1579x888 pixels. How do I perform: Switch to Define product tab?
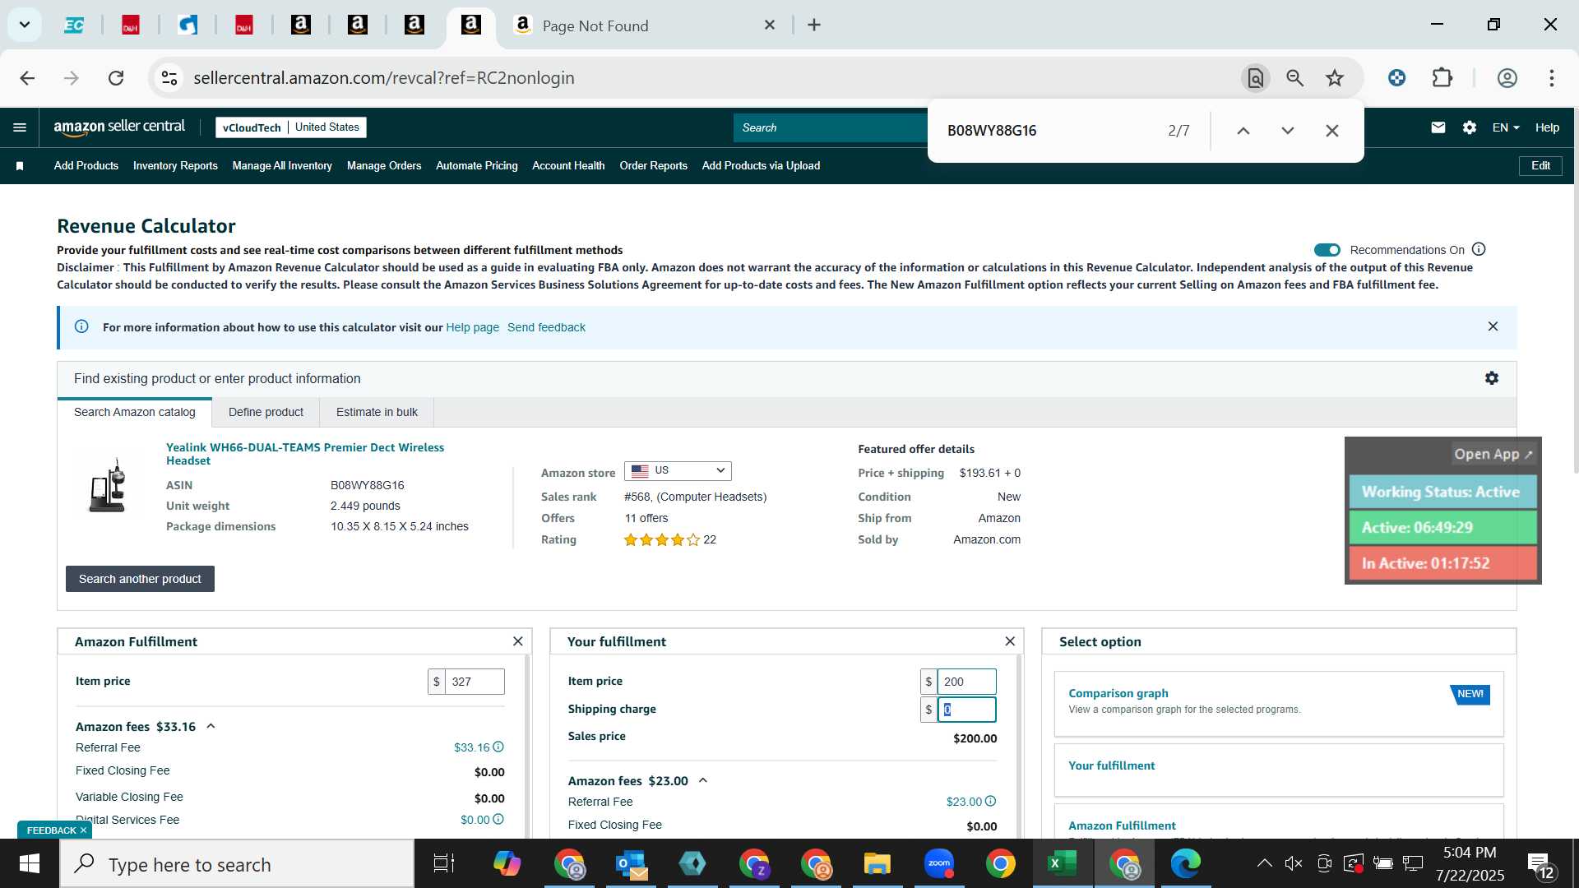[266, 412]
